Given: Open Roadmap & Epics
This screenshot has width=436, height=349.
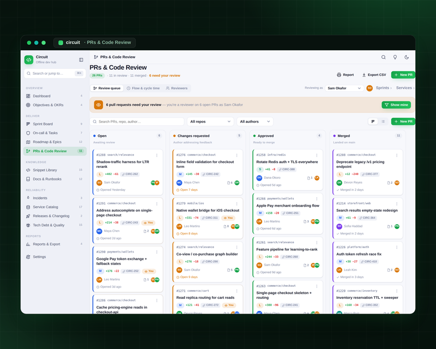Looking at the screenshot, I should pyautogui.click(x=55, y=142).
